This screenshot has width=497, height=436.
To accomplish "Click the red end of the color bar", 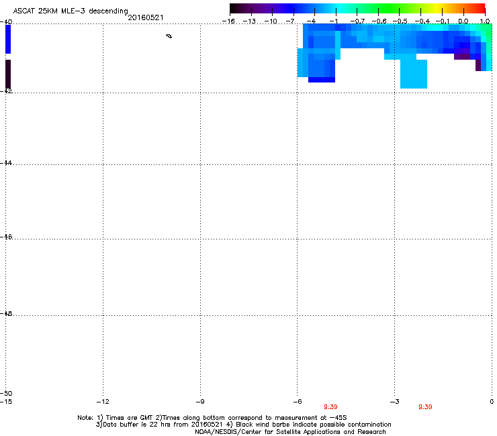I will [x=479, y=9].
